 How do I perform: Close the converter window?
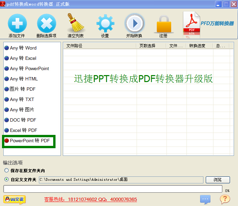tap(234, 4)
